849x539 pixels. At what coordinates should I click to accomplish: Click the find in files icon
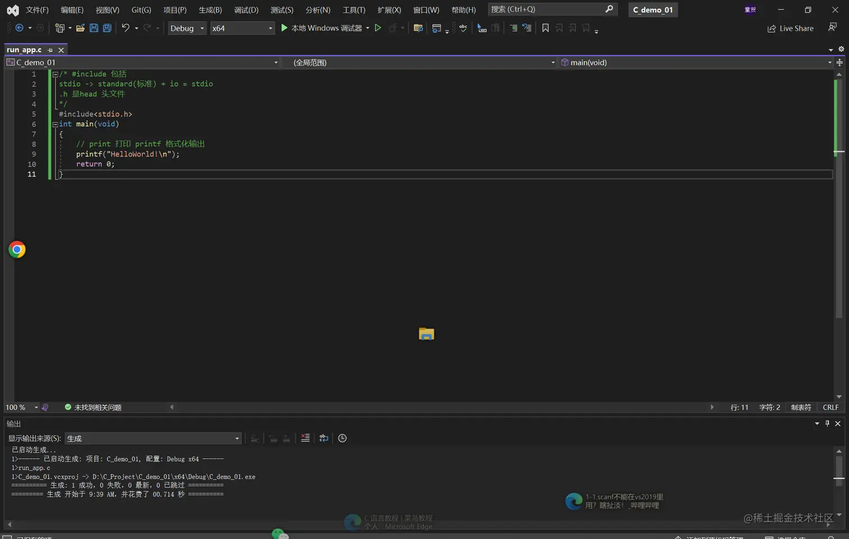click(418, 28)
